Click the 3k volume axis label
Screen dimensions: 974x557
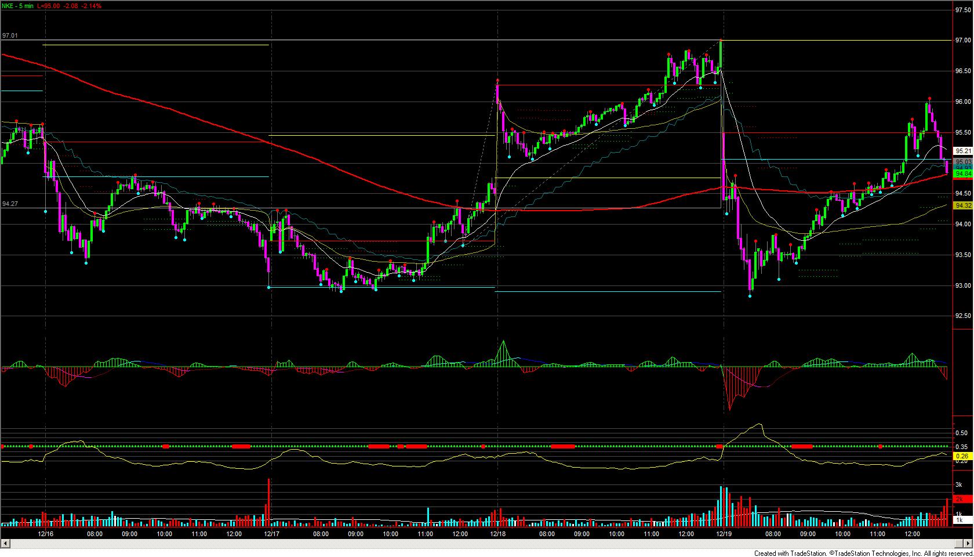[959, 484]
